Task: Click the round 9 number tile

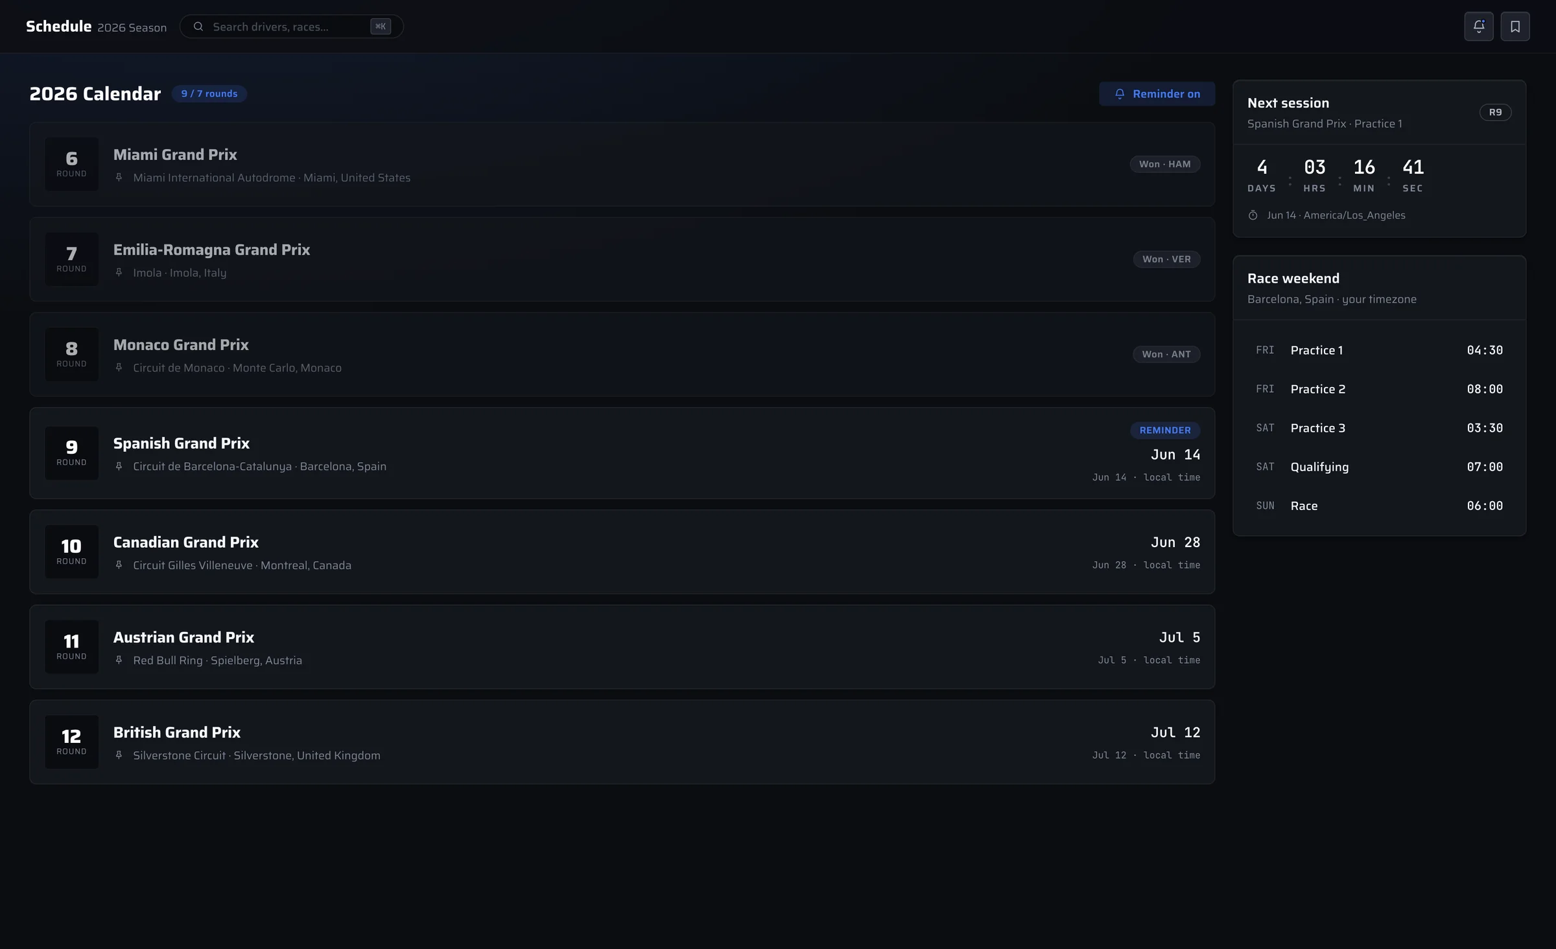Action: click(x=71, y=453)
